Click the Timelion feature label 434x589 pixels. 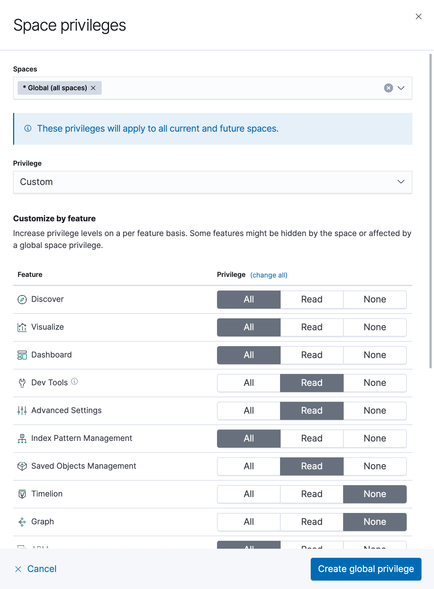click(x=47, y=494)
